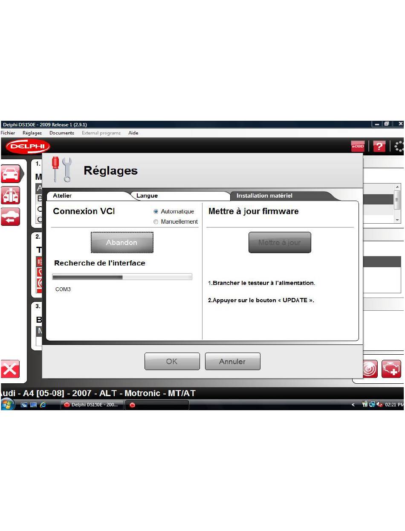
Task: Click the Audi A4 vehicle status bar text
Action: [98, 393]
